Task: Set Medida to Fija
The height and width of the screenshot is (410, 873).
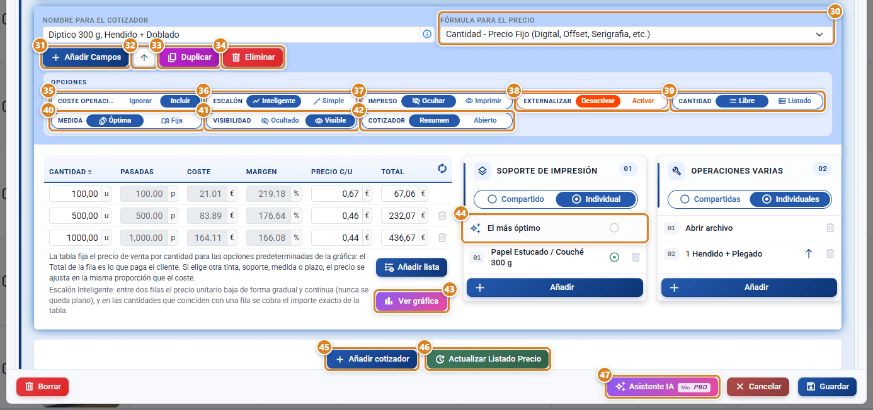Action: coord(172,120)
